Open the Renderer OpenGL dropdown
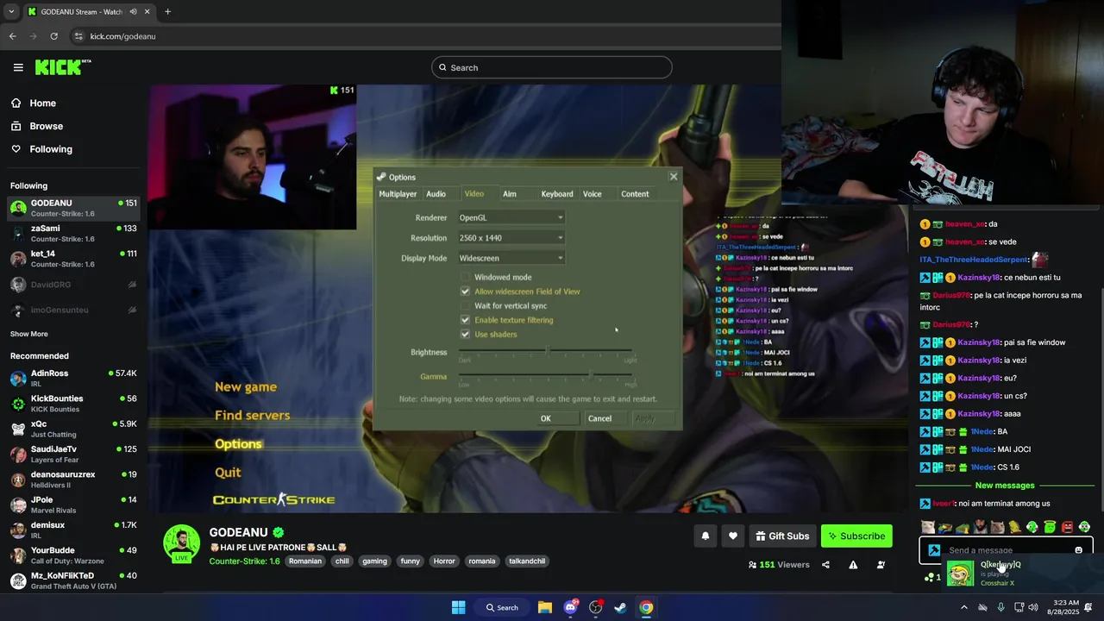 511,217
